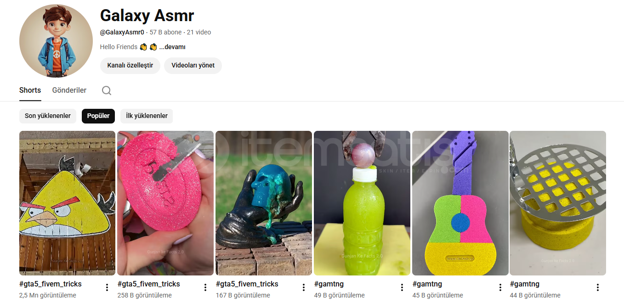Open three-dot menu for 258 B view short
The height and width of the screenshot is (303, 624).
point(205,287)
